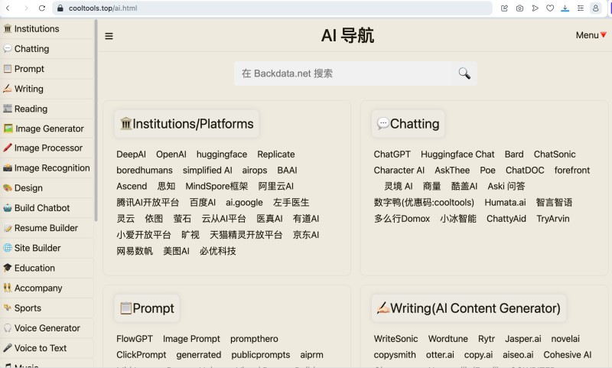This screenshot has width=612, height=368.
Task: Select Voice Generator in the sidebar
Action: point(47,327)
